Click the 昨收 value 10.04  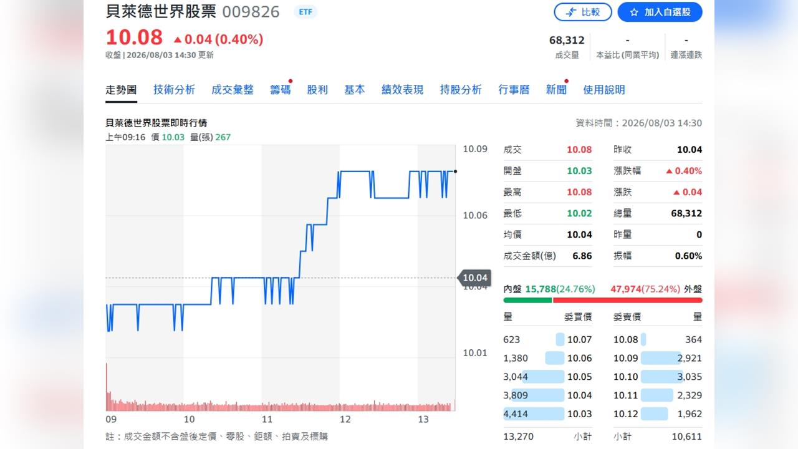tap(690, 150)
